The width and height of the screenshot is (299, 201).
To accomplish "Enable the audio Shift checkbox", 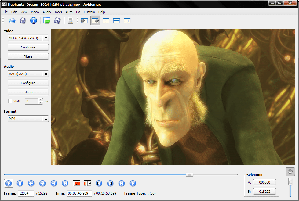I will click(10, 101).
